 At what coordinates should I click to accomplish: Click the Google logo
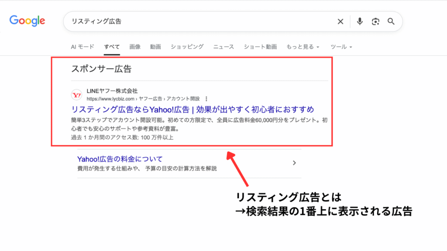pos(27,21)
